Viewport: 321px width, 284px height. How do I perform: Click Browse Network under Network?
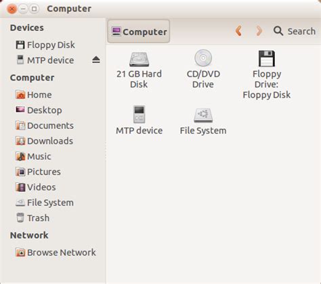tap(56, 252)
